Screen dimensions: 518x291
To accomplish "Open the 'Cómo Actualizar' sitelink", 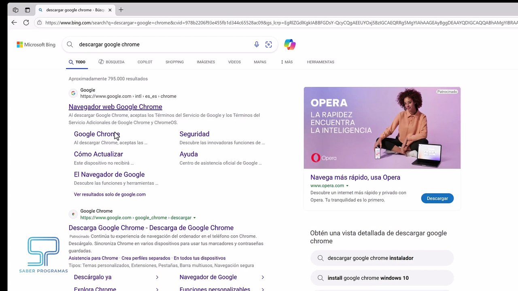I will pos(98,154).
